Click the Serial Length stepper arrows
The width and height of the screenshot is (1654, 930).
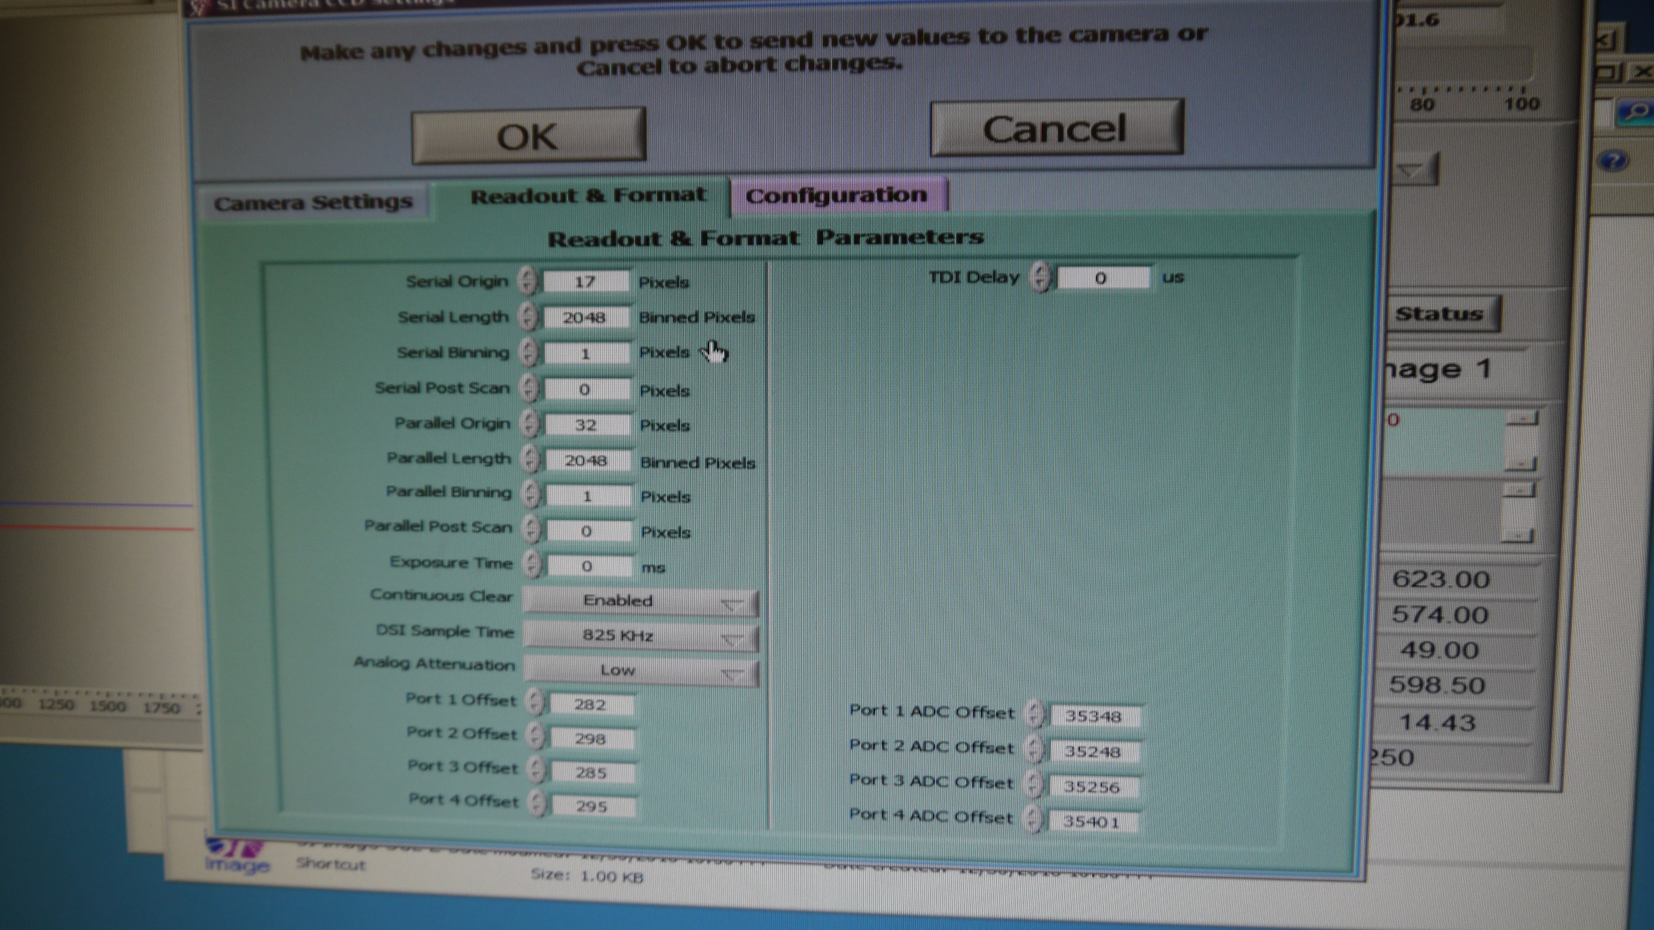point(527,317)
